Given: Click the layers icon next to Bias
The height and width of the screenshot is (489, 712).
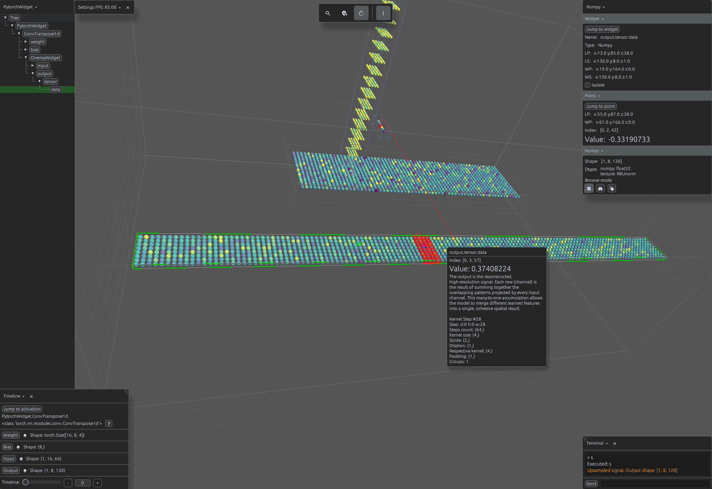Looking at the screenshot, I should click(x=18, y=447).
